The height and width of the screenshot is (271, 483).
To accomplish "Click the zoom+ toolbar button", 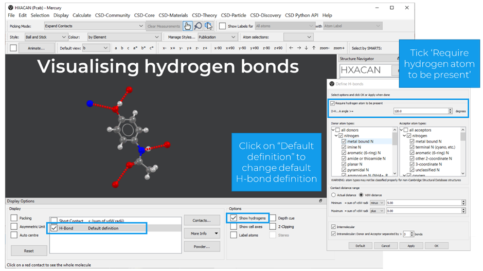I will click(339, 48).
